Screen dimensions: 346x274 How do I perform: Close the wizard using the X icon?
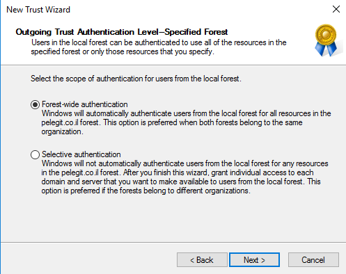coord(336,9)
